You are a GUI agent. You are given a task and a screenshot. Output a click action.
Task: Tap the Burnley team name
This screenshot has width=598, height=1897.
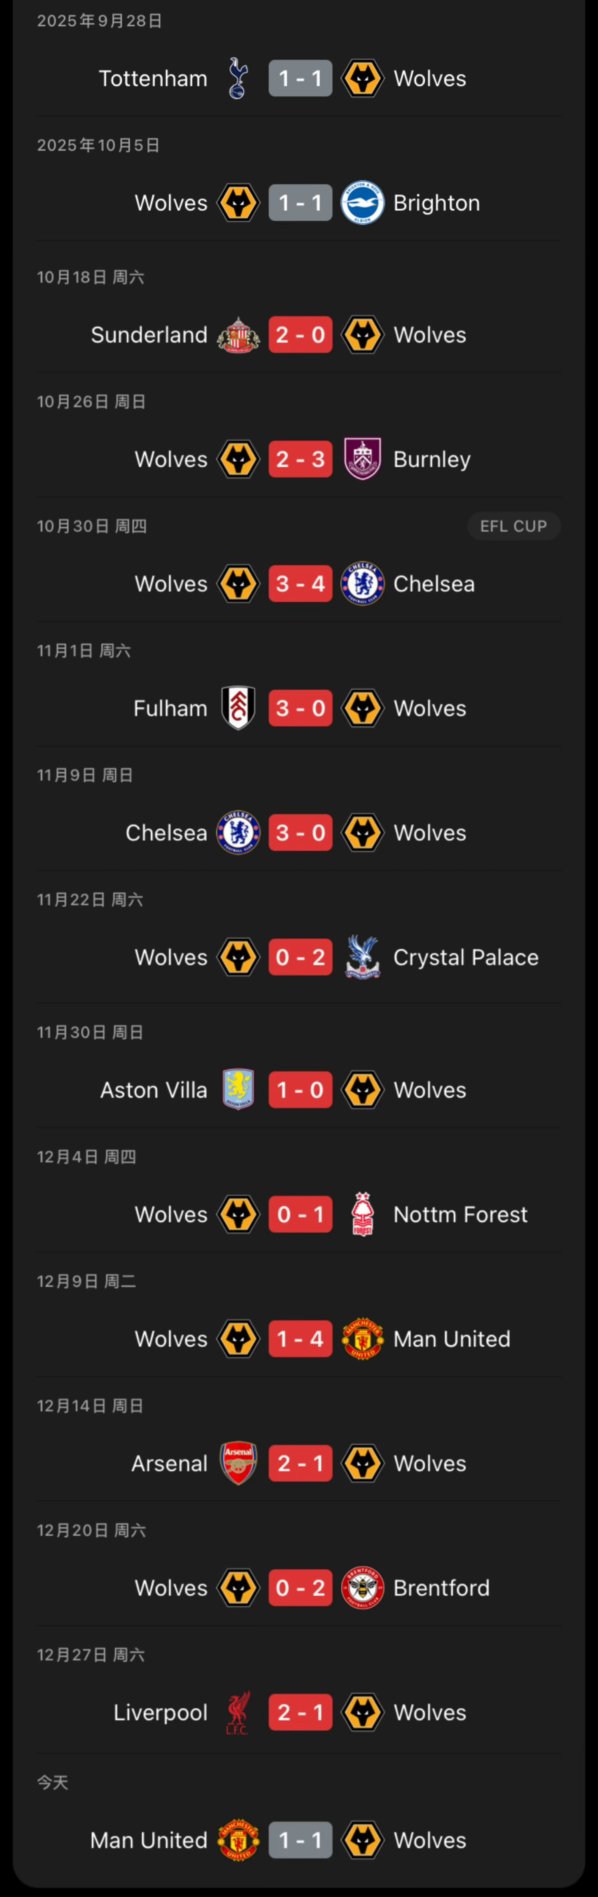432,459
